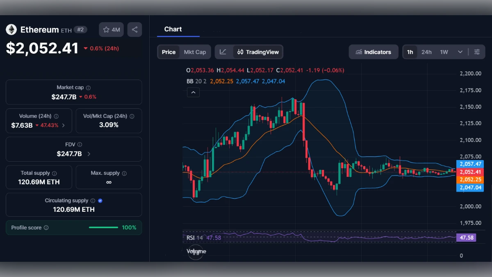Open the Indicators panel
Viewport: 492px width, 277px height.
pos(374,52)
